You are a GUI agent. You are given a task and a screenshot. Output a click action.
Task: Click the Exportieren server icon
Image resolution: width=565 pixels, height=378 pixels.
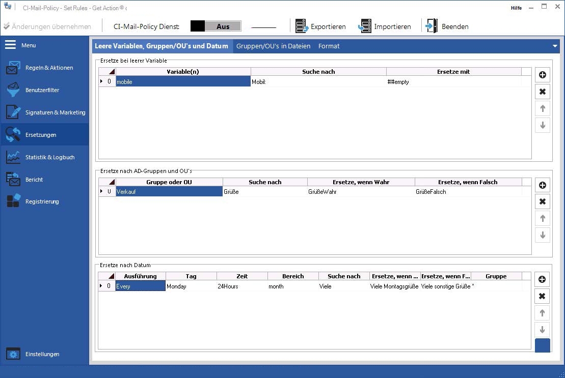pyautogui.click(x=302, y=26)
